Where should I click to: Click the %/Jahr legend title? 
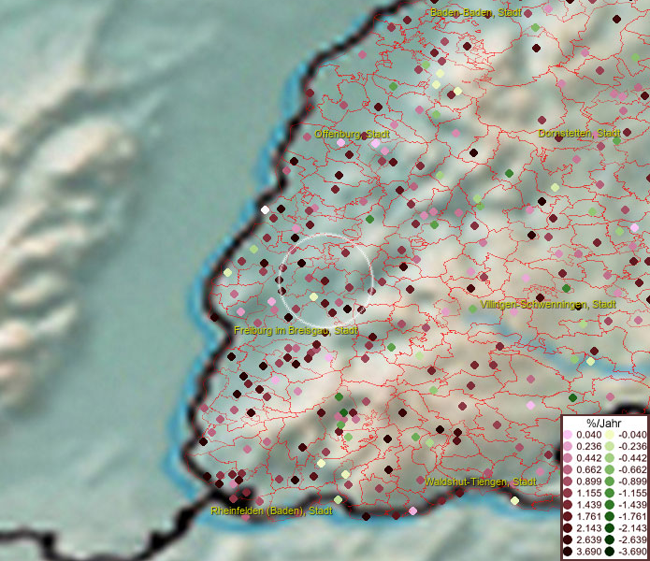[x=604, y=423]
